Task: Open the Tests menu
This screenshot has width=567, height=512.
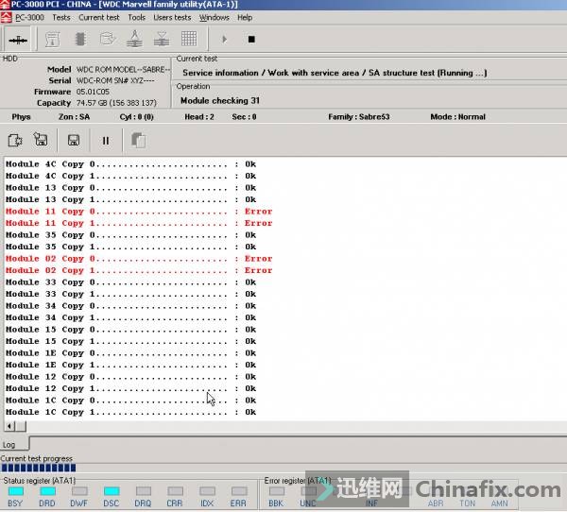Action: [x=61, y=17]
